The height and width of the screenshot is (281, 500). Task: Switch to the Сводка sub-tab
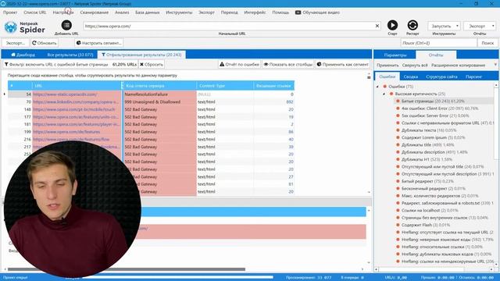411,76
